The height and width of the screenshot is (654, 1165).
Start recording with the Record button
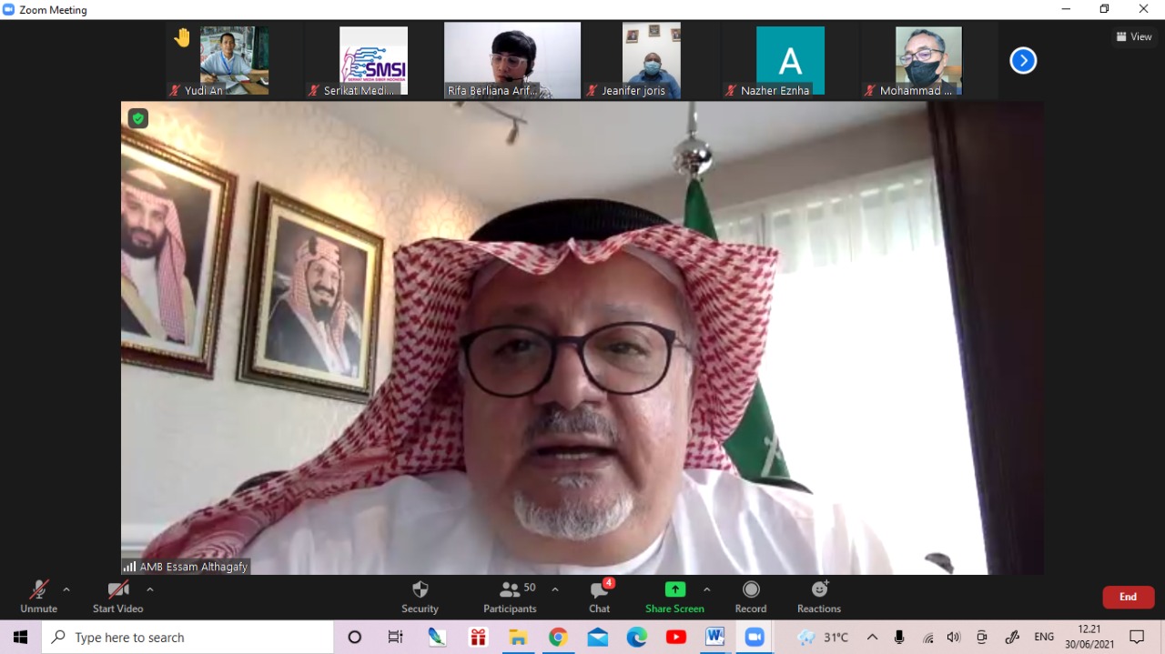point(750,597)
